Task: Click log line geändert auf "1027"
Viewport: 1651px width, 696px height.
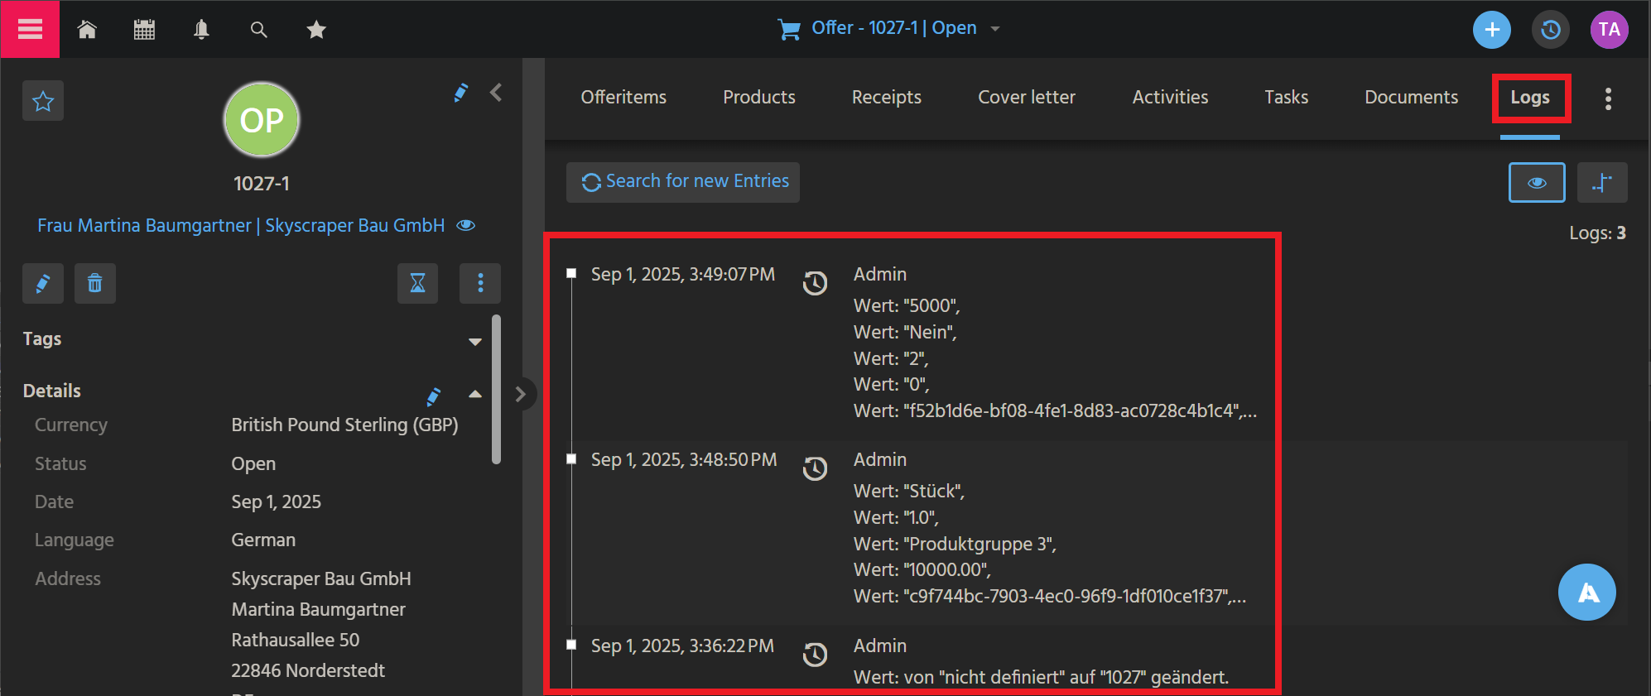Action: click(1041, 677)
